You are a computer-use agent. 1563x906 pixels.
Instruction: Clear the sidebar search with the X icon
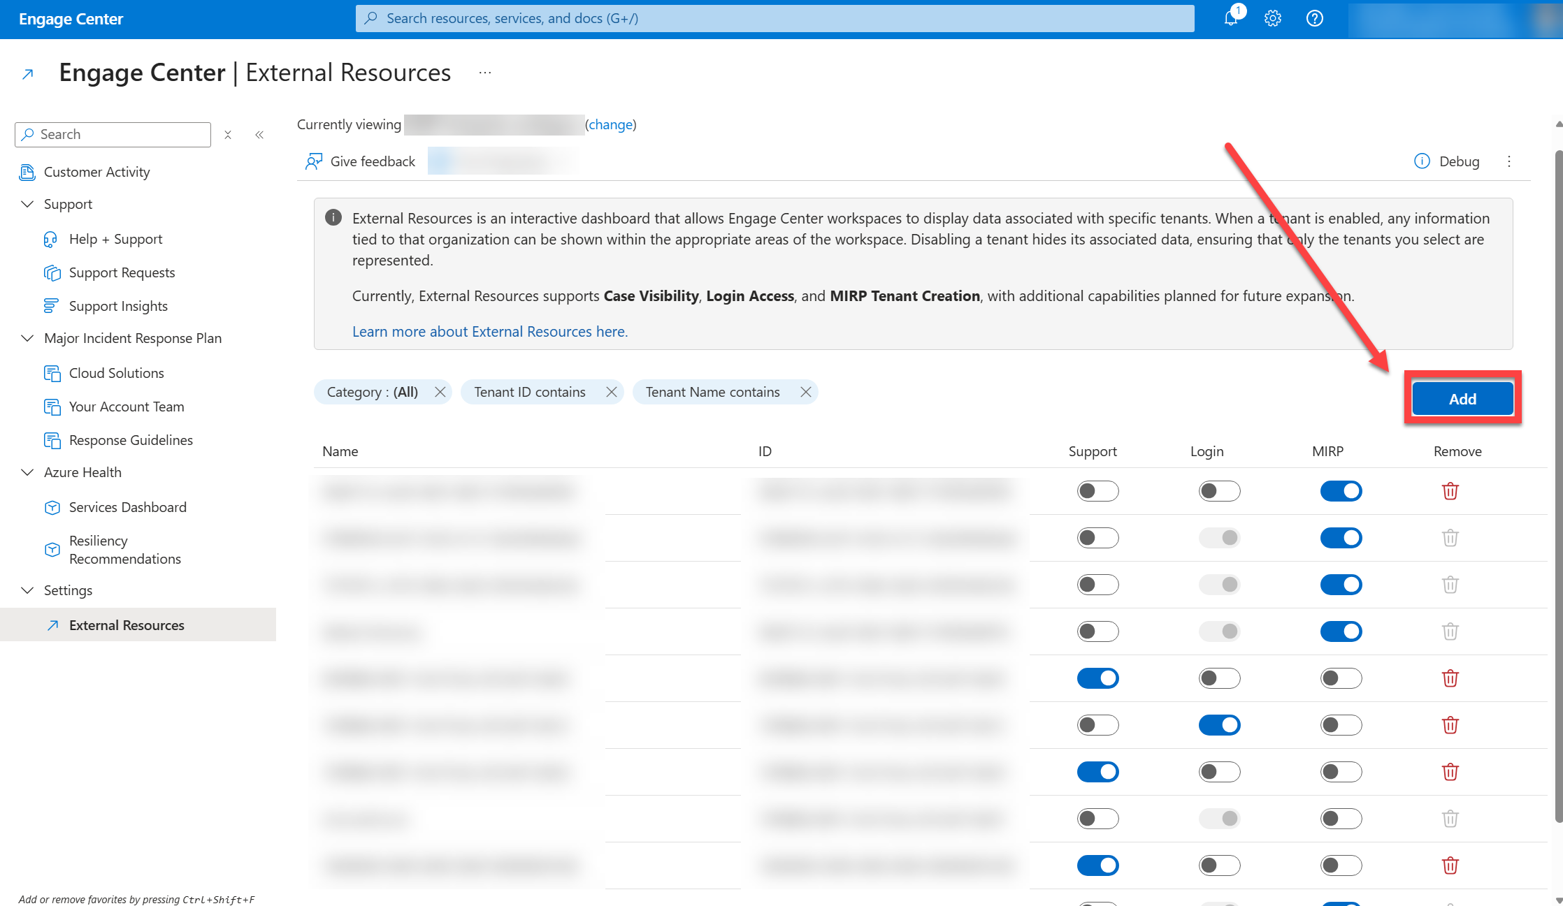point(228,135)
